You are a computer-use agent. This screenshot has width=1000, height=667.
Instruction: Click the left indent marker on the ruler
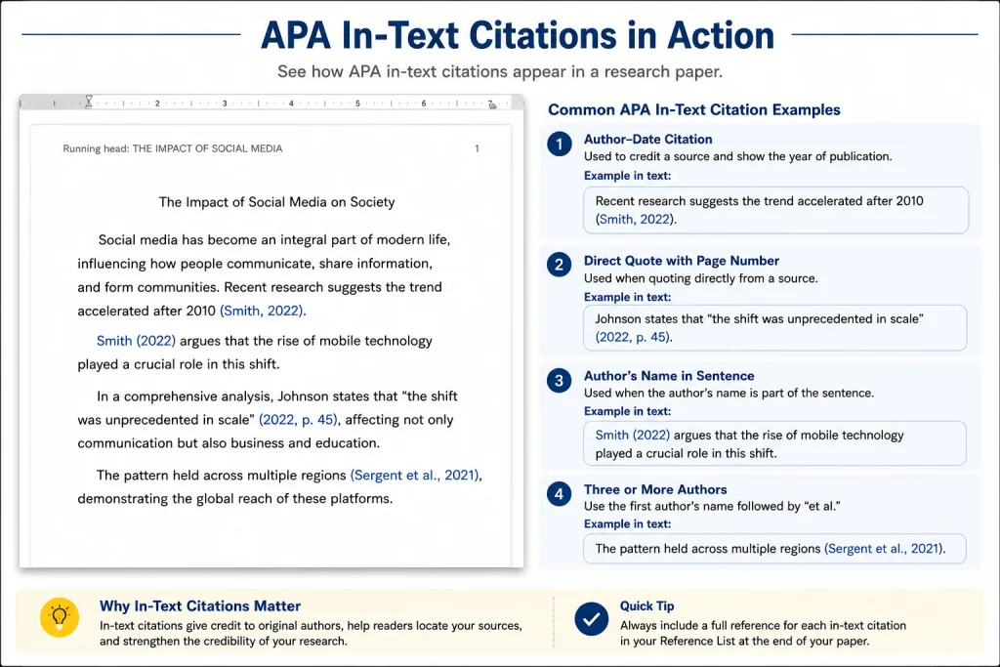coord(89,102)
